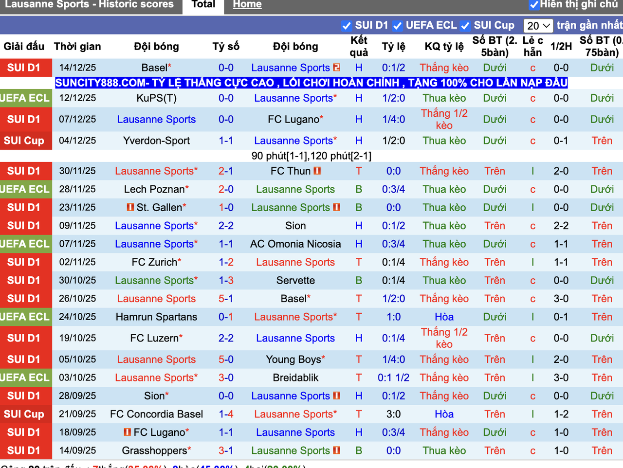This screenshot has height=468, width=623.
Task: Disable the Hiển thị ghi chú checkbox
Action: pos(534,4)
